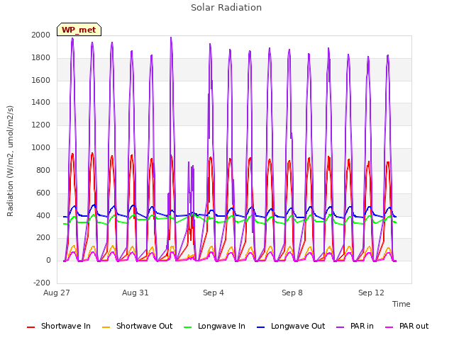
Task: Toggle the Shortwave Out legend entry
Action: [x=137, y=326]
